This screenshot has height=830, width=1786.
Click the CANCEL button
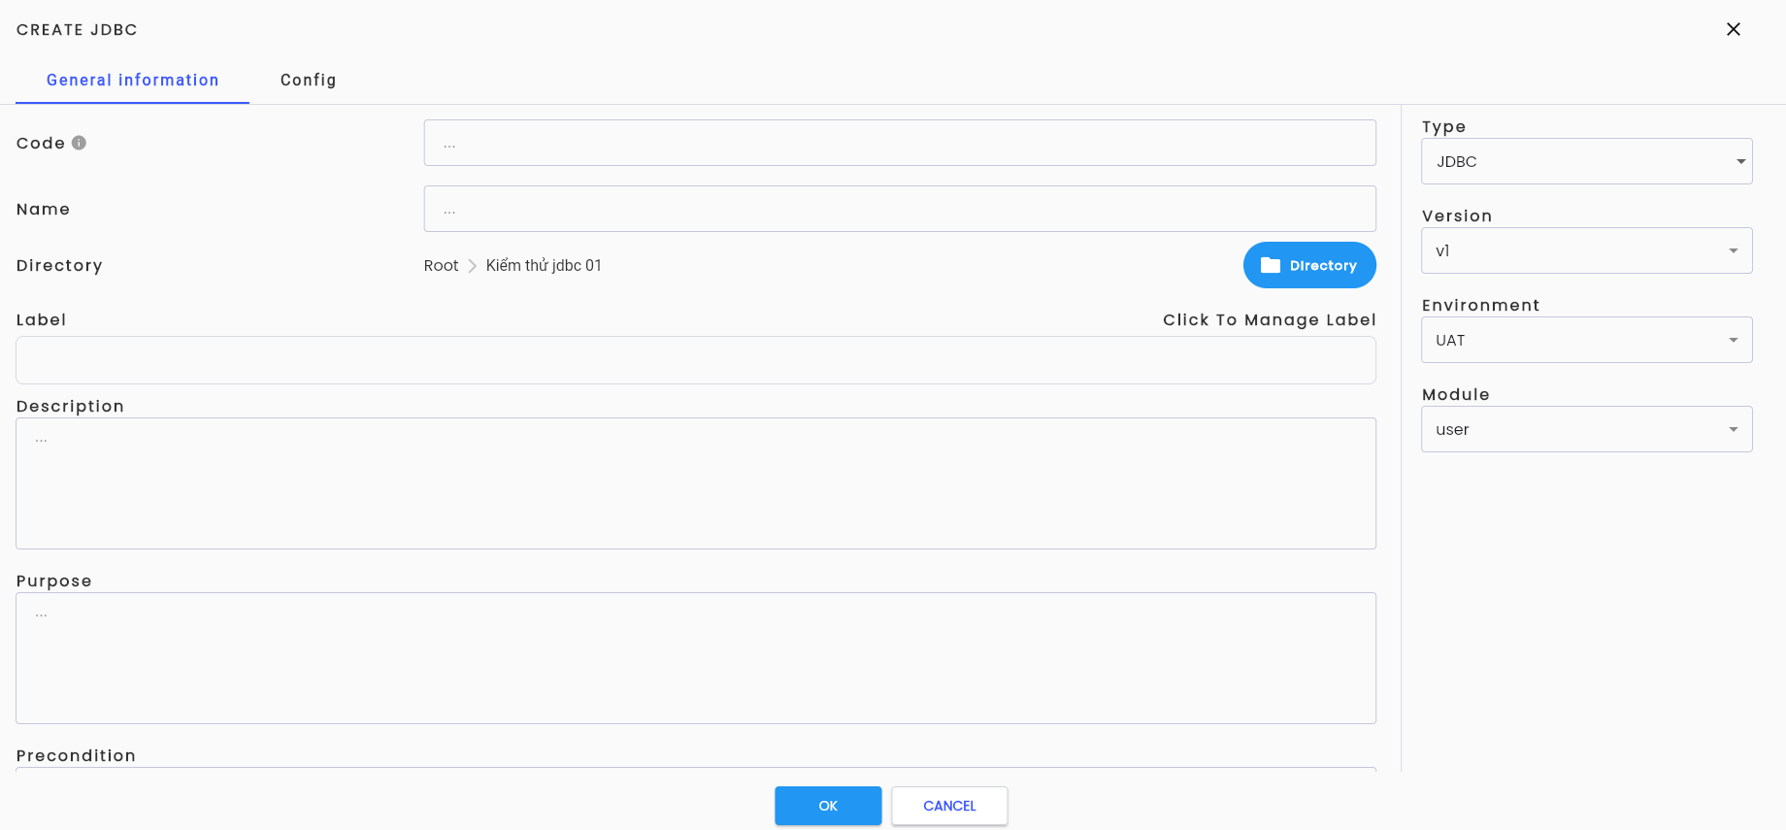pyautogui.click(x=949, y=806)
